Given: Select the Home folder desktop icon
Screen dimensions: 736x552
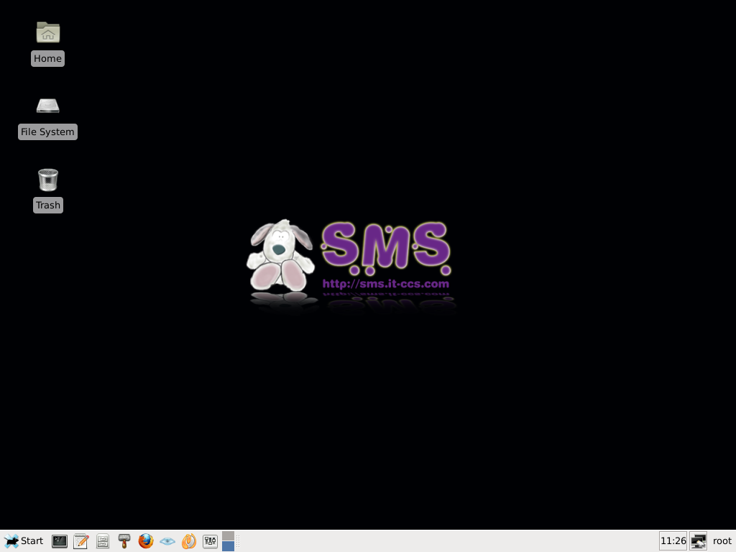Looking at the screenshot, I should coord(48,32).
